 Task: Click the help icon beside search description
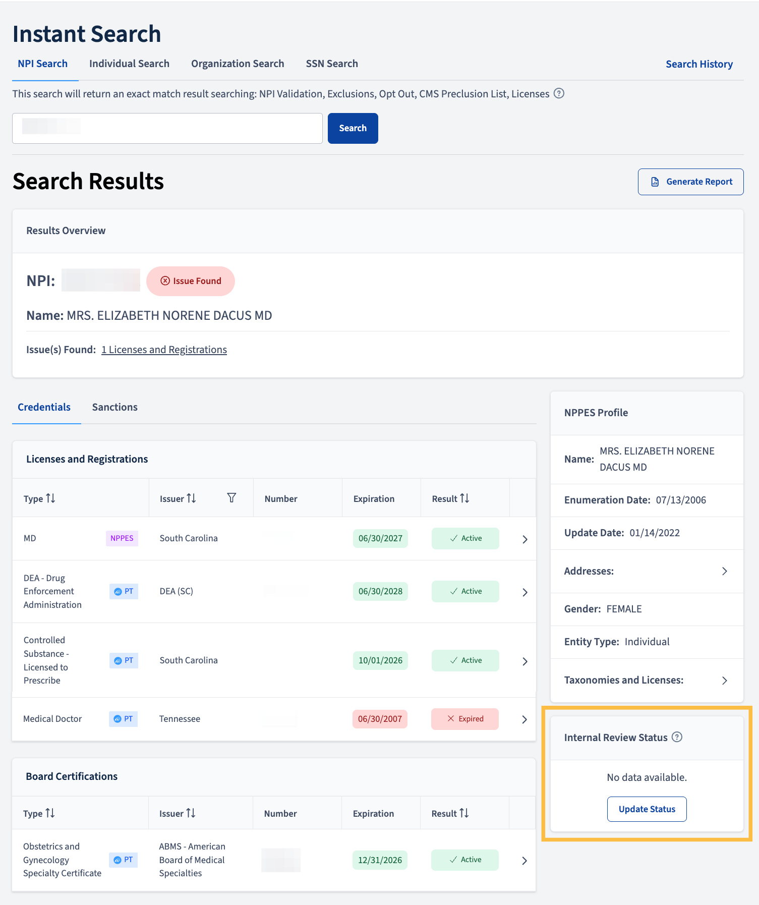pos(559,93)
